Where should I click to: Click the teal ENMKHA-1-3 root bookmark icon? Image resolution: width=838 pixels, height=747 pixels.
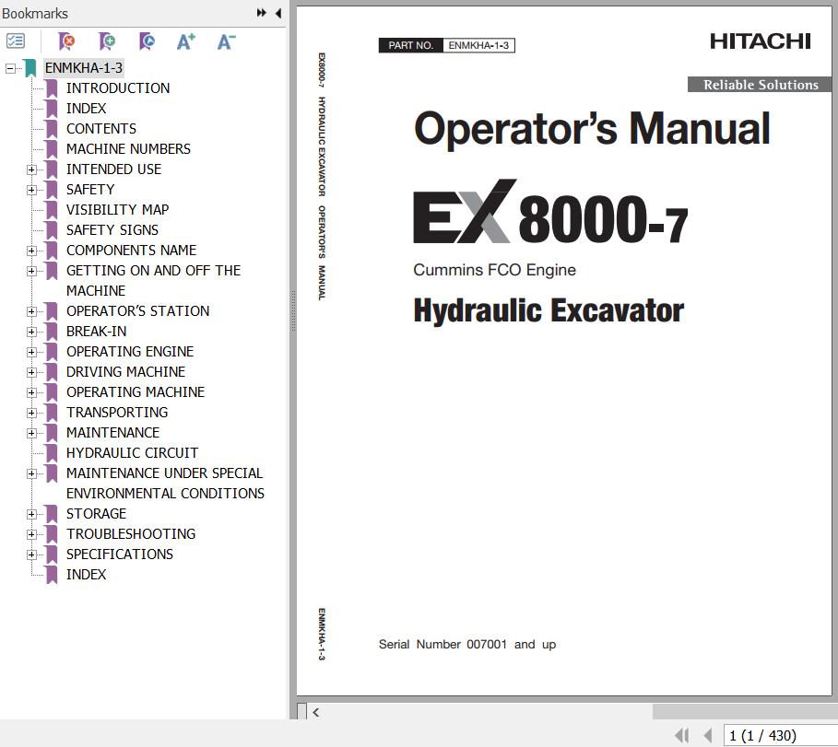30,68
